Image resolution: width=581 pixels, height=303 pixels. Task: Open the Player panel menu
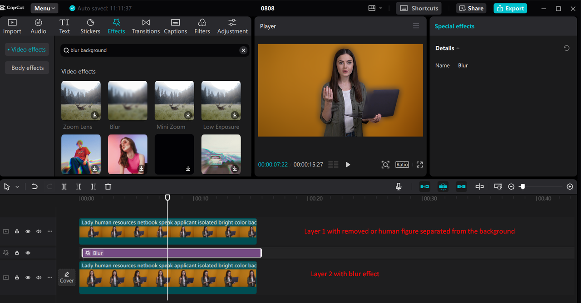tap(416, 26)
